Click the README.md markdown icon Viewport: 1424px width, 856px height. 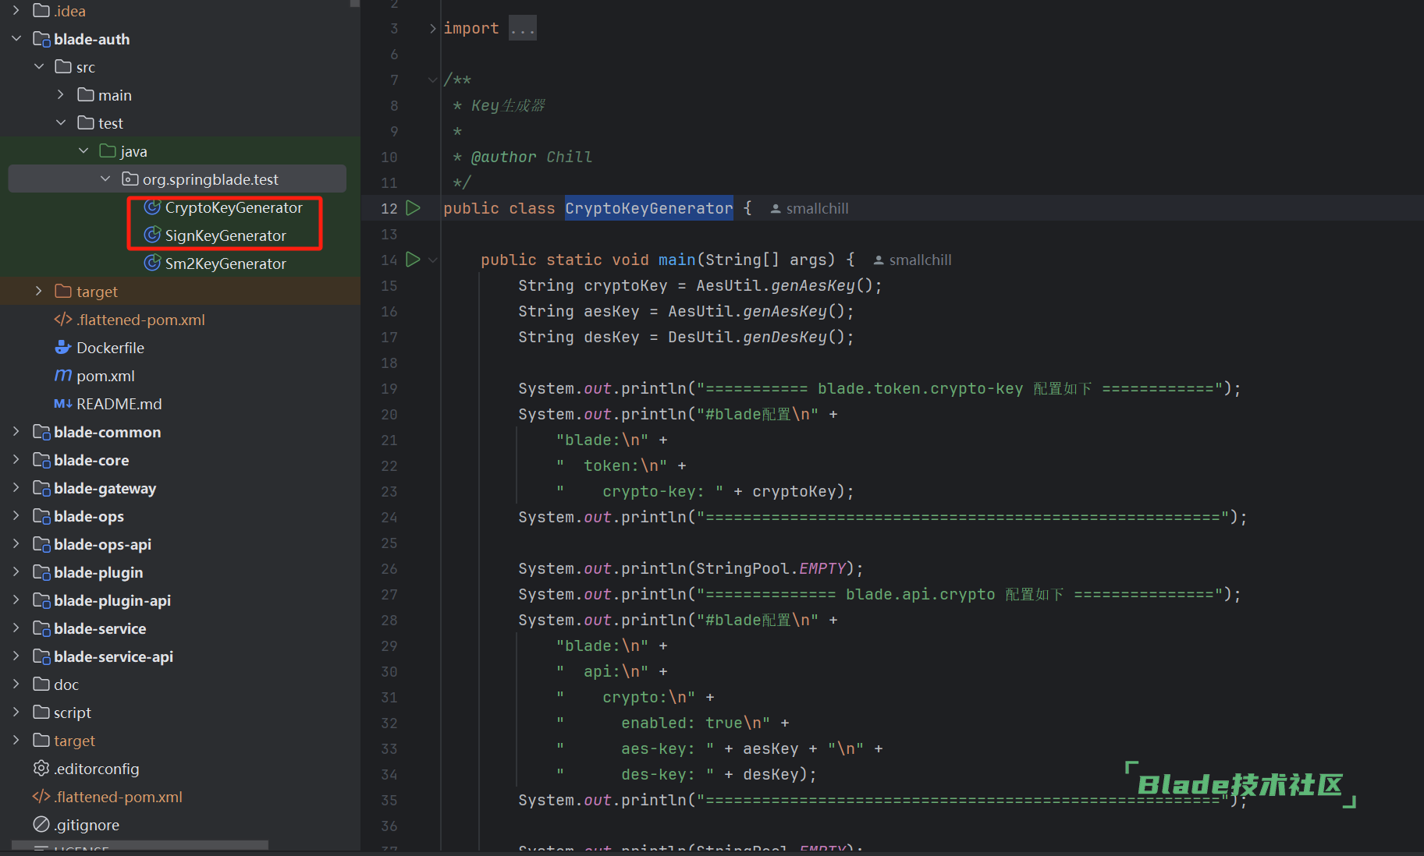click(x=63, y=404)
